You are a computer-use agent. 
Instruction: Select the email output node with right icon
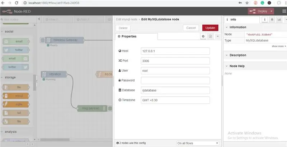tap(15, 59)
